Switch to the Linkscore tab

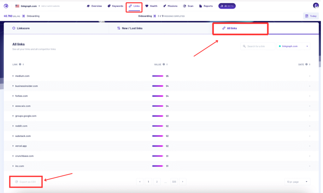coord(56,28)
